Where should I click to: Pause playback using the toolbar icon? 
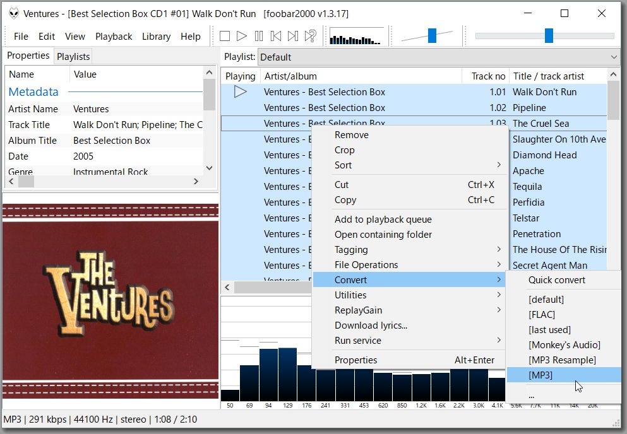(x=259, y=37)
